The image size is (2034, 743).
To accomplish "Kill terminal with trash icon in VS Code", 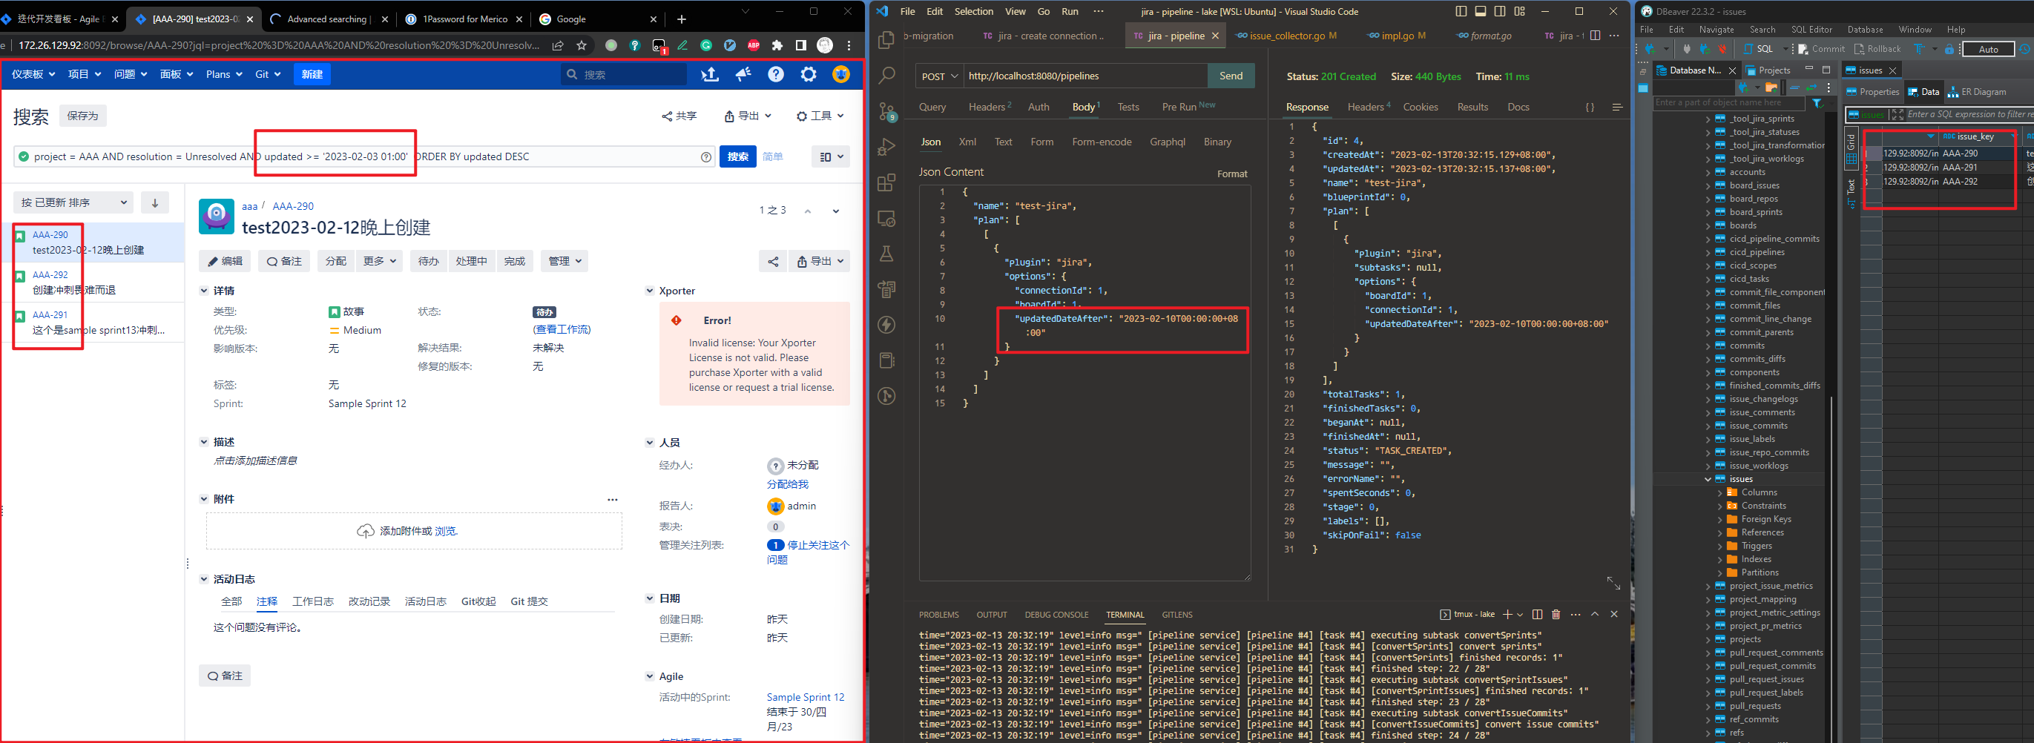I will pos(1556,614).
